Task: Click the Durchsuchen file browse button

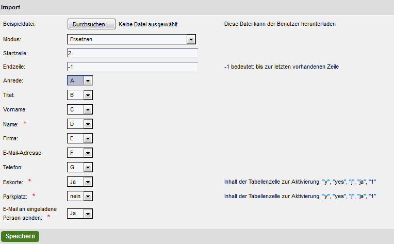Action: pos(91,24)
